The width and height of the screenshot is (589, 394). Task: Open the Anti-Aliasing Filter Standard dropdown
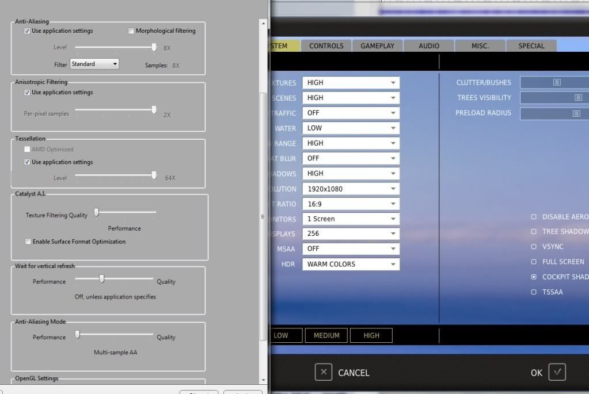tap(94, 64)
